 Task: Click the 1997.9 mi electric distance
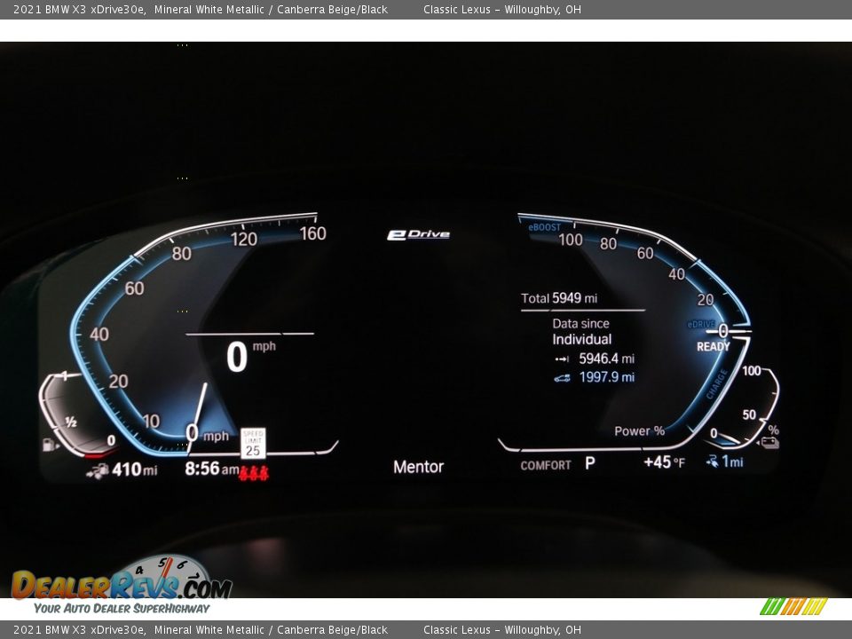[x=606, y=377]
